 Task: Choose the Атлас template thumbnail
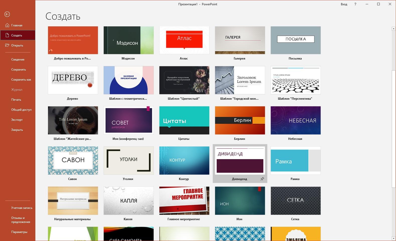(184, 40)
